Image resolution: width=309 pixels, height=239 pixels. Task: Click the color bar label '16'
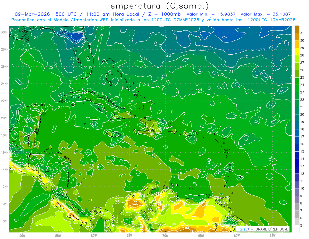[x=302, y=144]
